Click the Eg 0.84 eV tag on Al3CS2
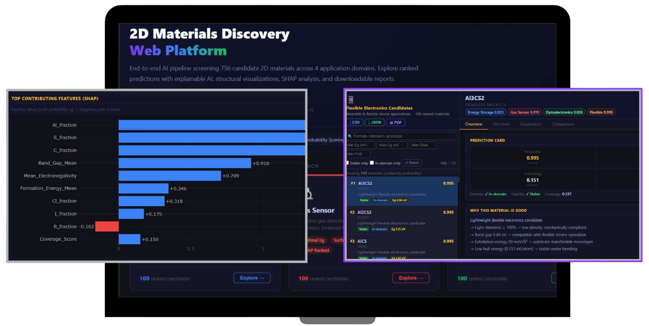649x326 pixels. 399,200
